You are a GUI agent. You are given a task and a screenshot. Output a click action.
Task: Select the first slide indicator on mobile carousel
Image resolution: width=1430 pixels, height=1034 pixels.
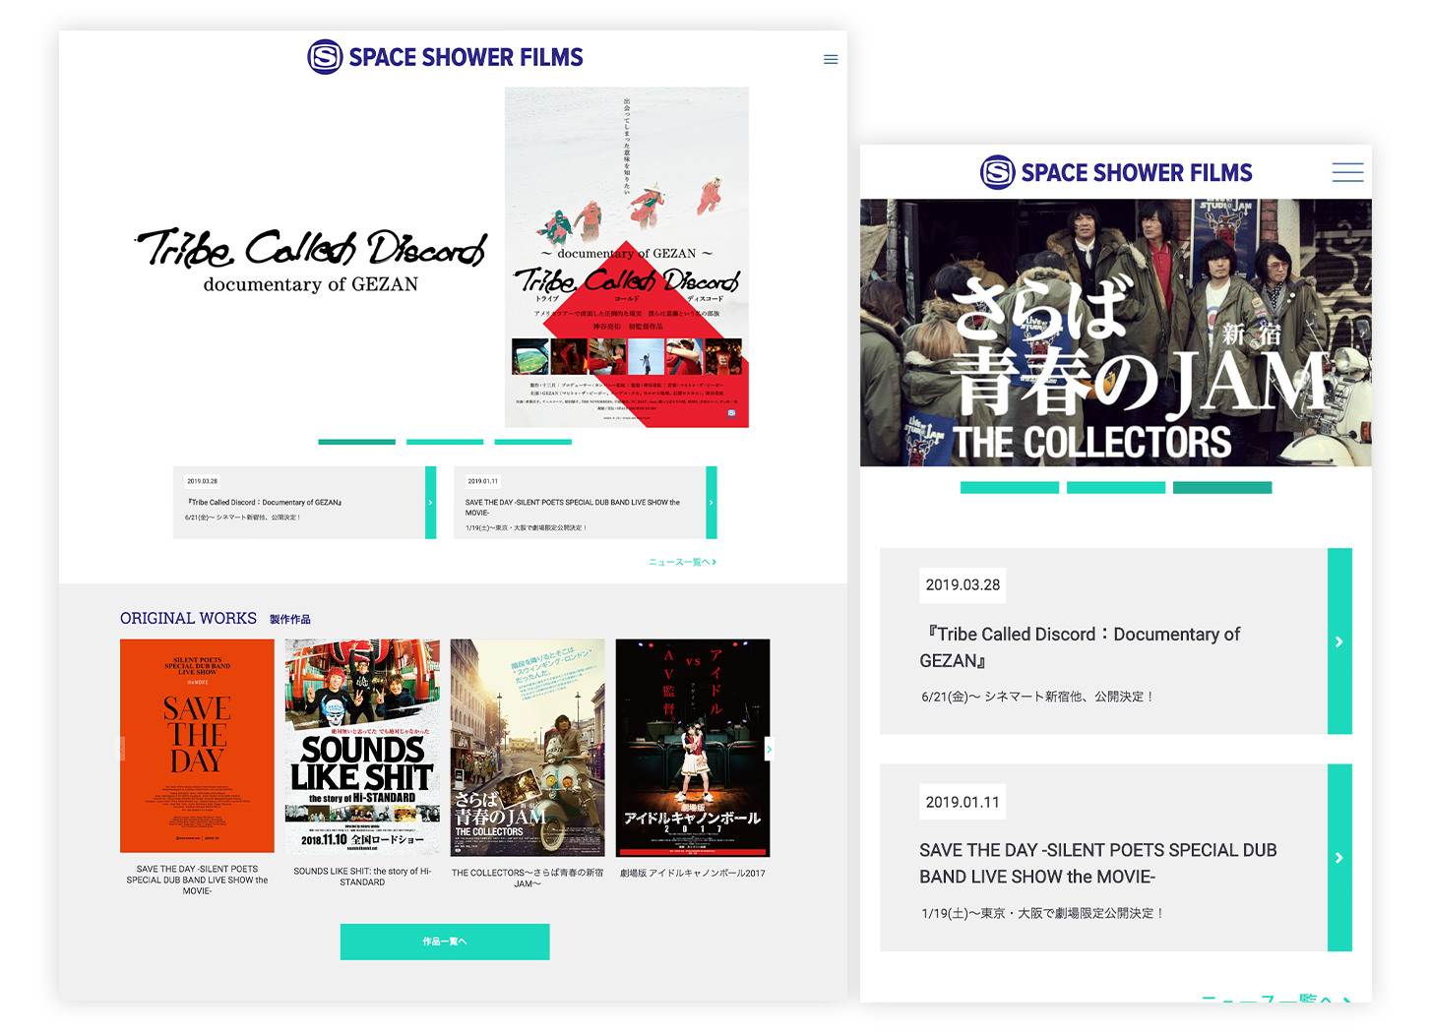click(x=1009, y=488)
